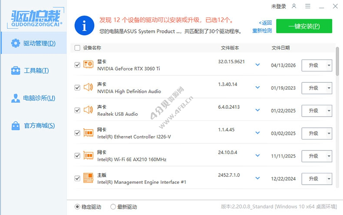Open the 工具箱(T) sidebar tab
This screenshot has width=343, height=215.
click(x=34, y=70)
